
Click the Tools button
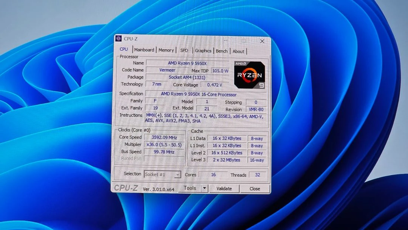pos(190,188)
